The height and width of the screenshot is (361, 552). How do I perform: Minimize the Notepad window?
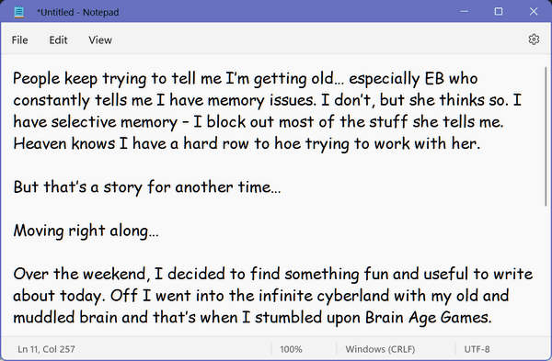tap(465, 12)
